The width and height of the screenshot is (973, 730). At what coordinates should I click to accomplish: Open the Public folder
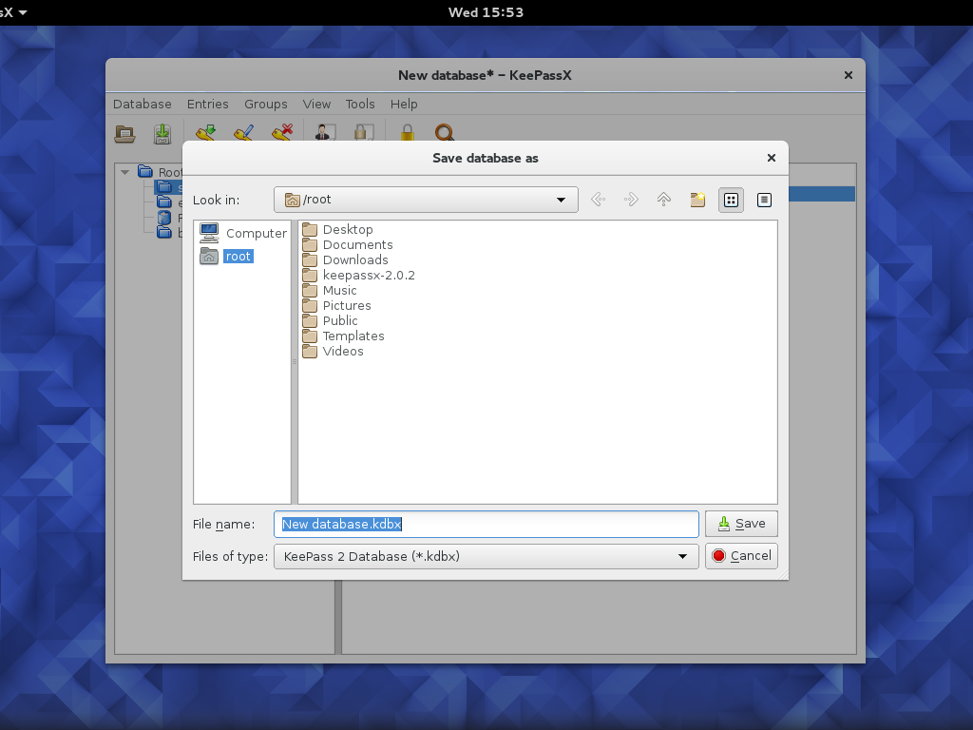coord(330,321)
